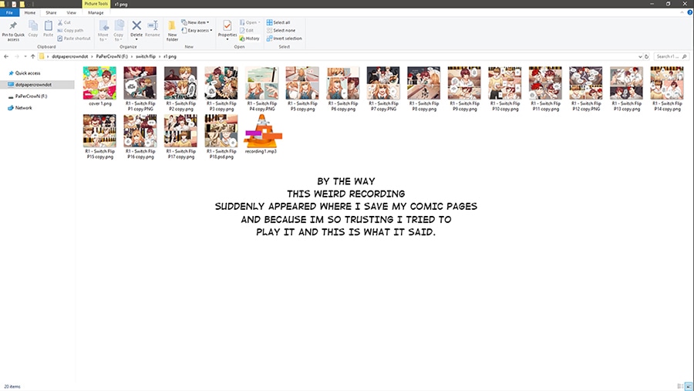Screen dimensions: 694x391
Task: Navigate back with the back arrow
Action: [6, 56]
